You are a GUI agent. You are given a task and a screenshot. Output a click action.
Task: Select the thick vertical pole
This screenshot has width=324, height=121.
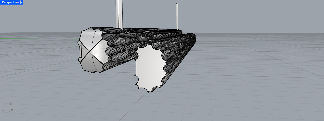[x=119, y=13]
